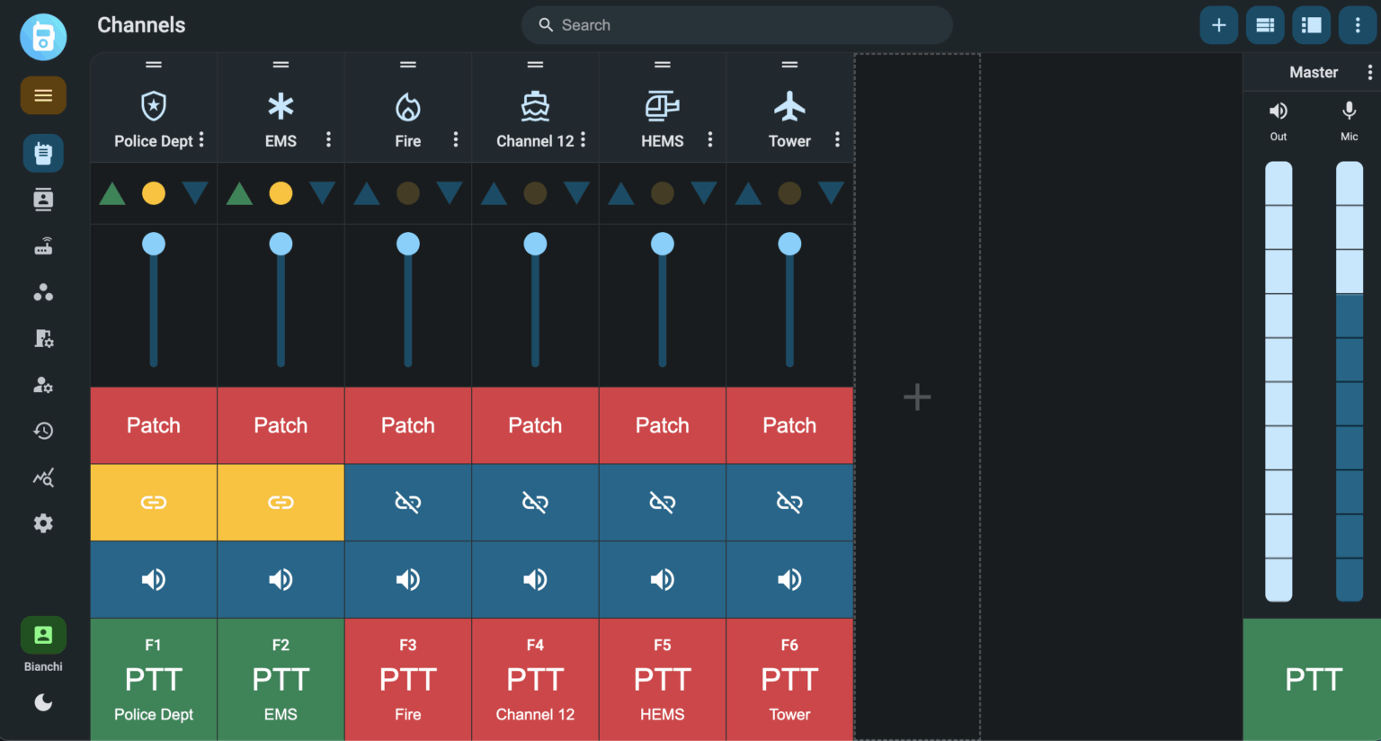Click the add channel plus icon in the top bar
This screenshot has width=1381, height=741.
point(1218,25)
